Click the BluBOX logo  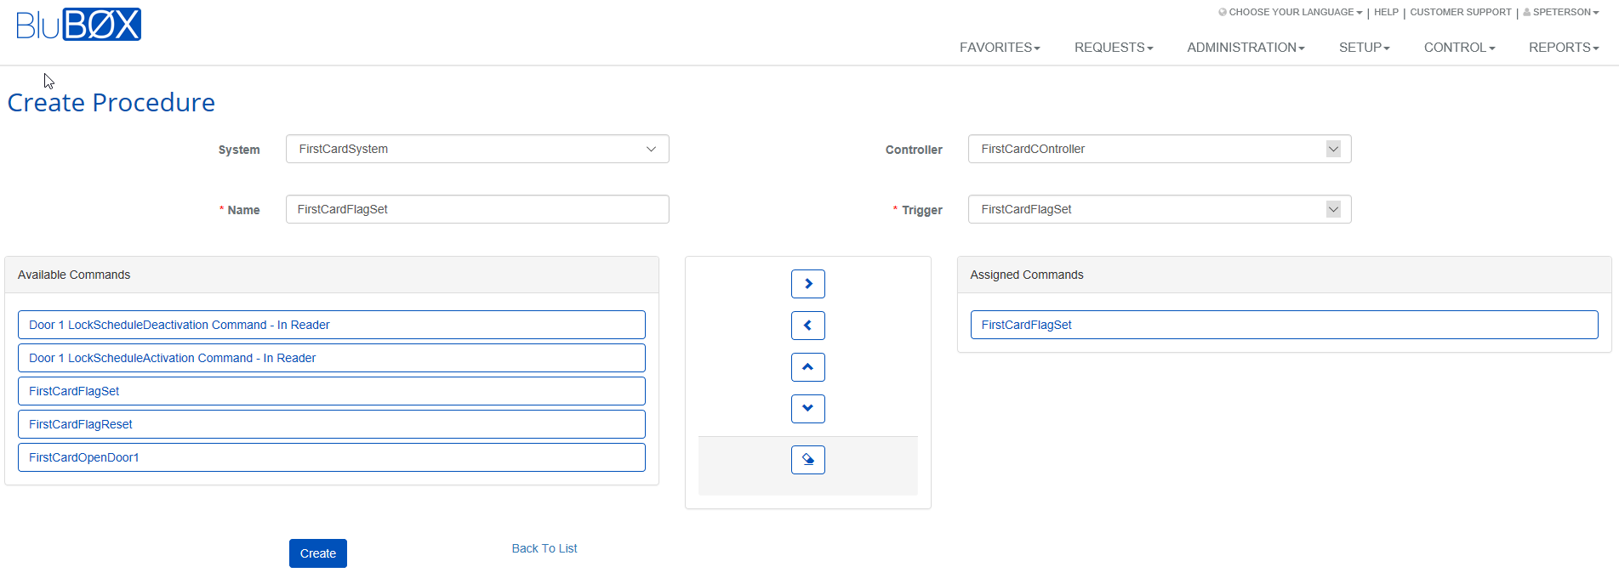coord(78,25)
